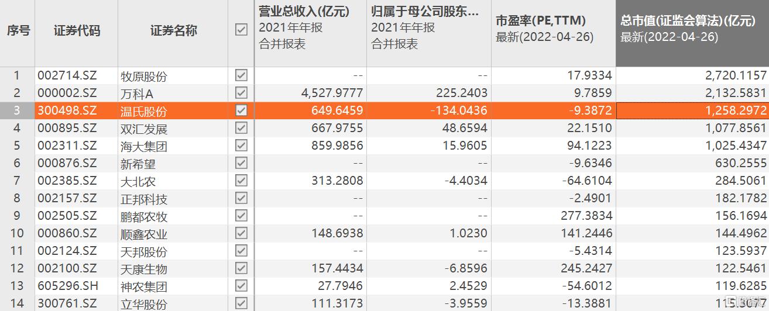
Task: Click the name 天康生物
Action: pyautogui.click(x=144, y=269)
